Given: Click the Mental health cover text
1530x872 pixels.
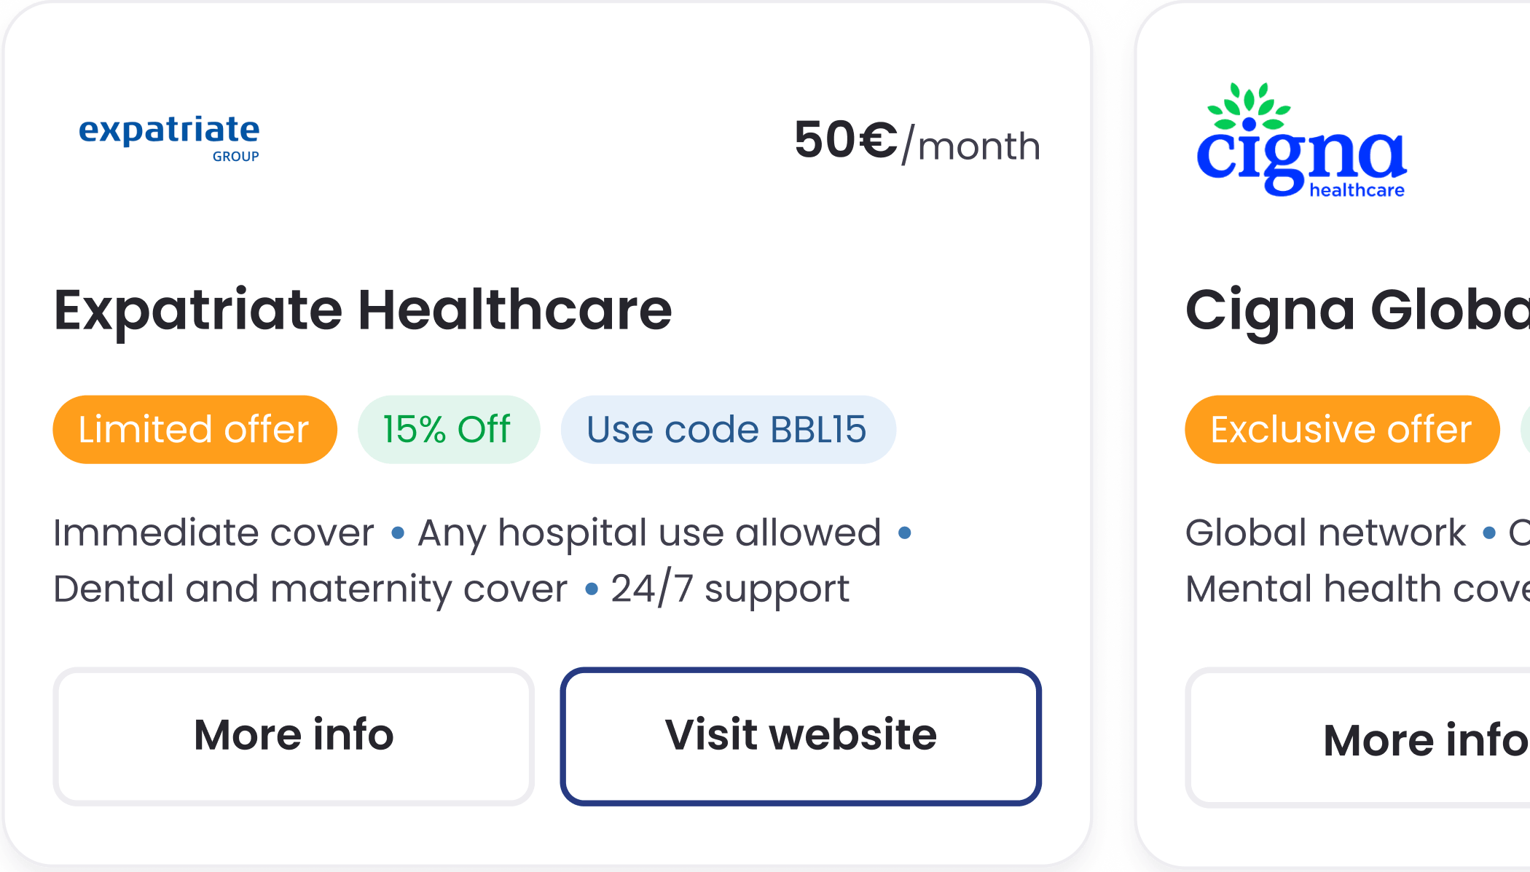Looking at the screenshot, I should [1355, 589].
